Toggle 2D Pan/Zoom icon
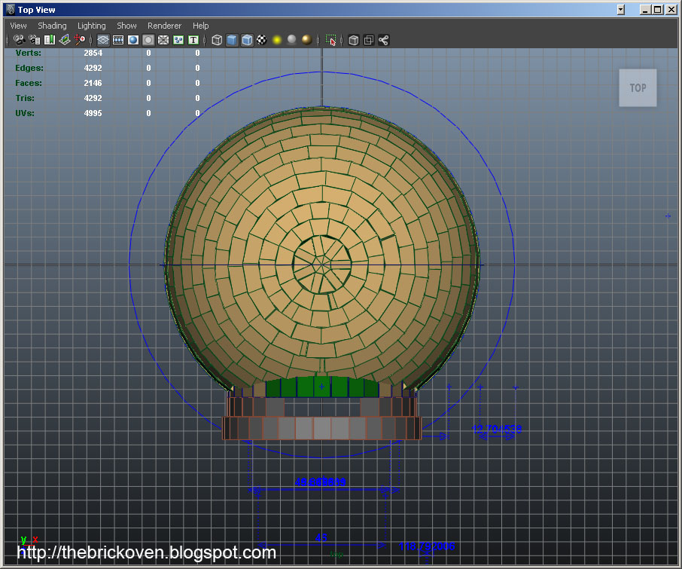 [80, 40]
